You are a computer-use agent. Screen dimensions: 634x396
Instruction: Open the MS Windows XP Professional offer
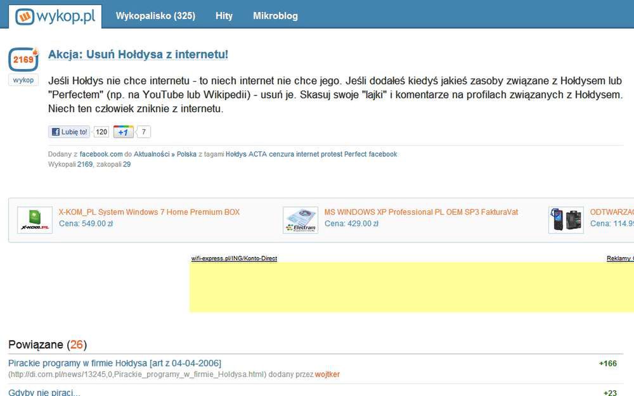421,212
